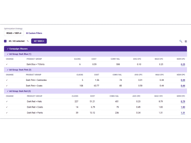Select the Dark Red > Hats product group
This screenshot has height=143, width=191.
pyautogui.click(x=34, y=102)
